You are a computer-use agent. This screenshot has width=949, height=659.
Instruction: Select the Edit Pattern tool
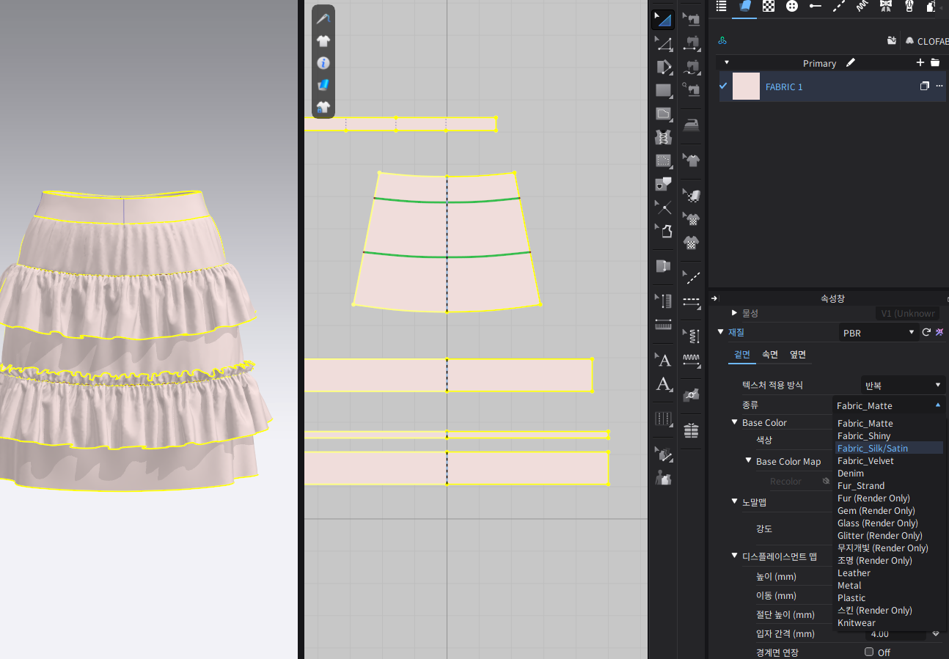click(x=663, y=43)
